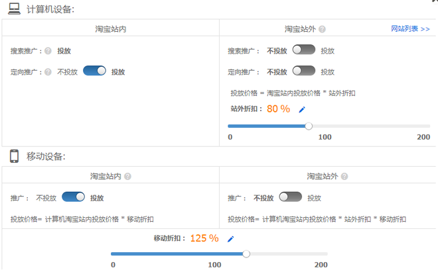Image resolution: width=438 pixels, height=270 pixels.
Task: Enable 站外 定向推广 switch for computer
Action: [303, 71]
